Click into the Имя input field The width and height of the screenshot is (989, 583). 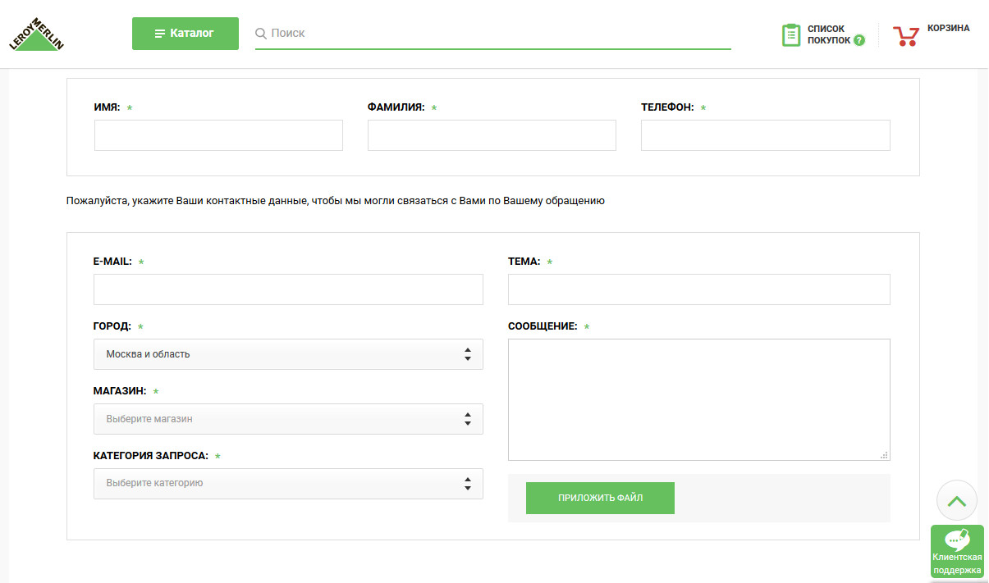click(218, 135)
